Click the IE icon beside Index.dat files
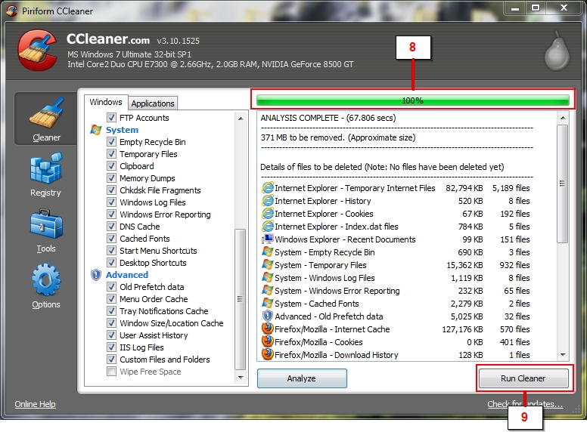Image resolution: width=587 pixels, height=432 pixels. (267, 226)
